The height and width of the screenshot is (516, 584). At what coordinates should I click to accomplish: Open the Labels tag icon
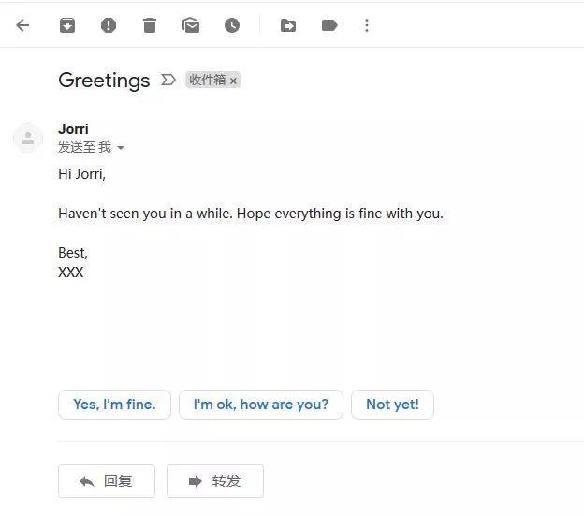click(329, 25)
